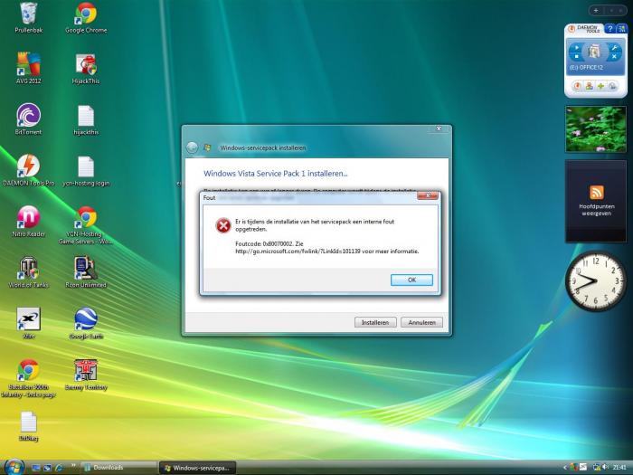Click the 'Foutcode: 0x80070002' text
The width and height of the screenshot is (633, 475).
(x=265, y=243)
